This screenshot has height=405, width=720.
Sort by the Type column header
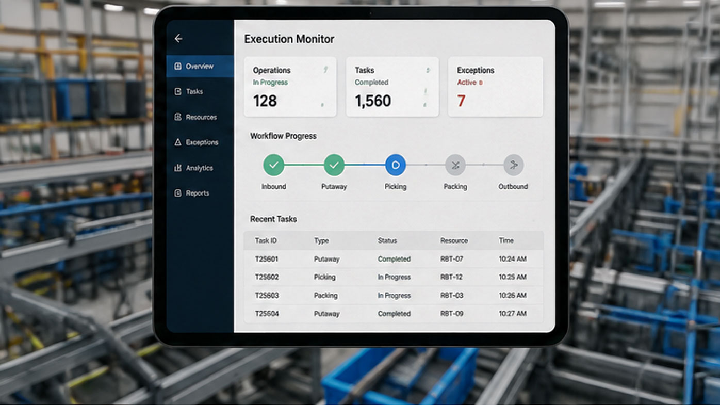tap(321, 240)
